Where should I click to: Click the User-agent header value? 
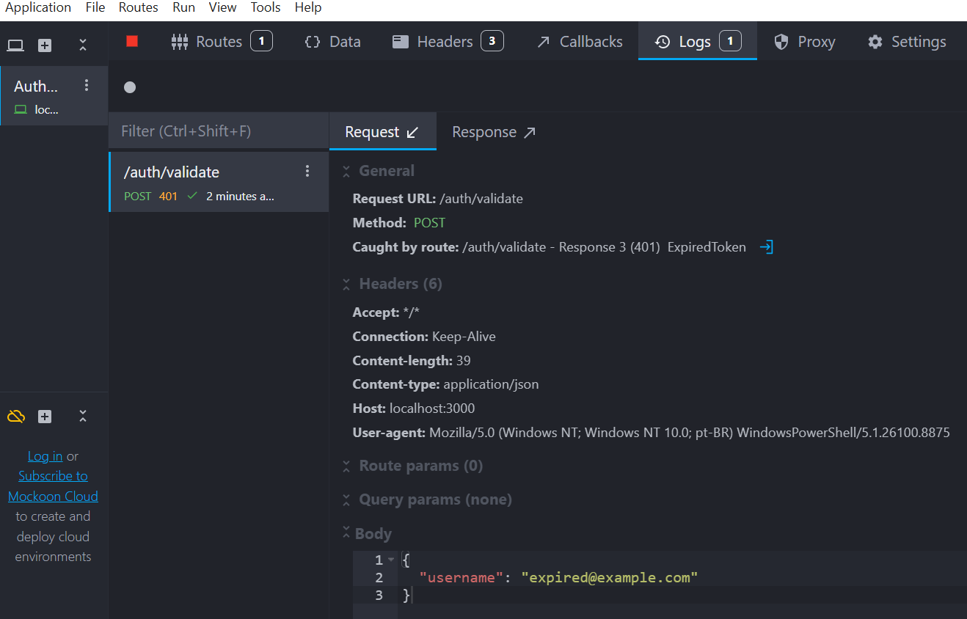(690, 433)
